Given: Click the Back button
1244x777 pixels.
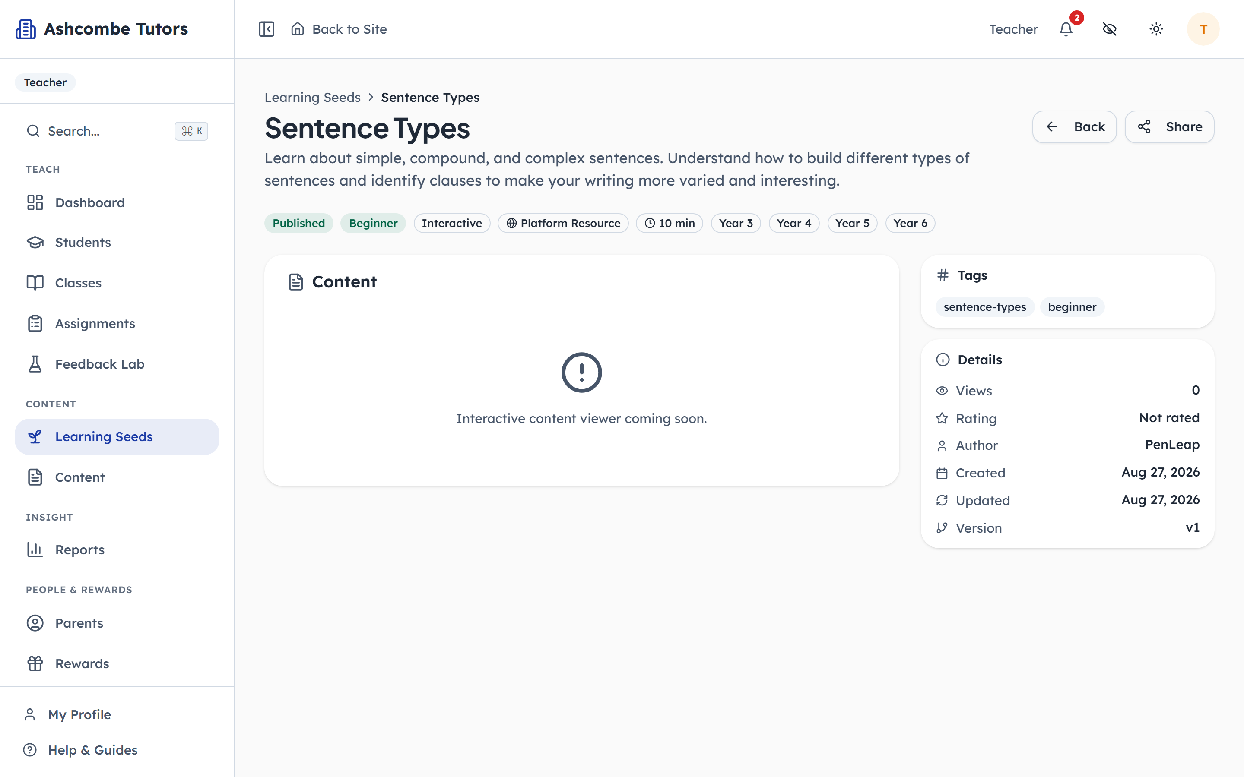Looking at the screenshot, I should point(1074,126).
